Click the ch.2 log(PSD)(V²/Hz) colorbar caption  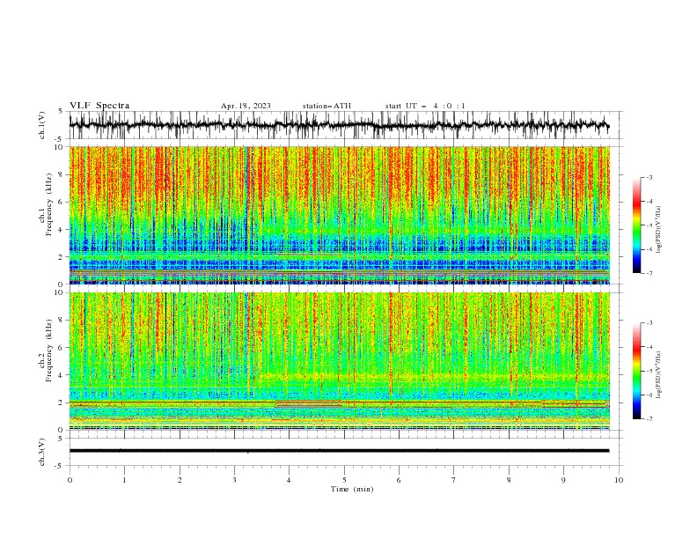[x=658, y=375]
